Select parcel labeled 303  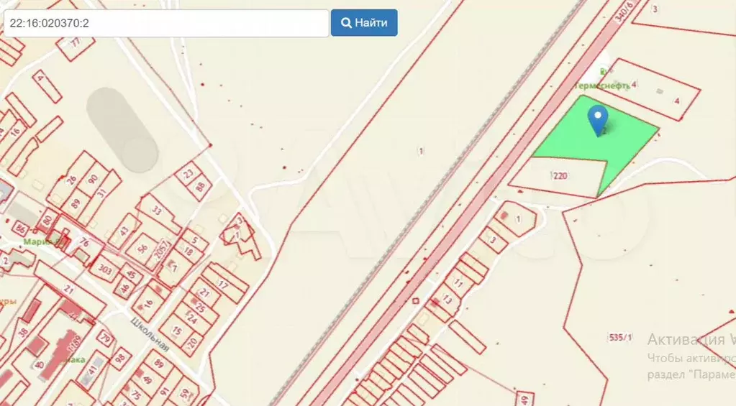coord(106,270)
